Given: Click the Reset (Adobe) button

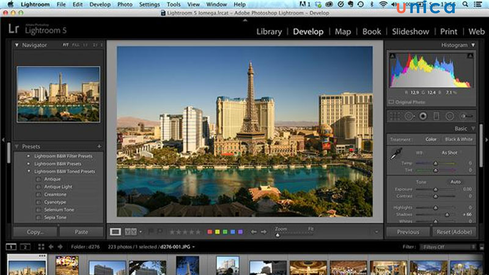Looking at the screenshot, I should click(454, 232).
